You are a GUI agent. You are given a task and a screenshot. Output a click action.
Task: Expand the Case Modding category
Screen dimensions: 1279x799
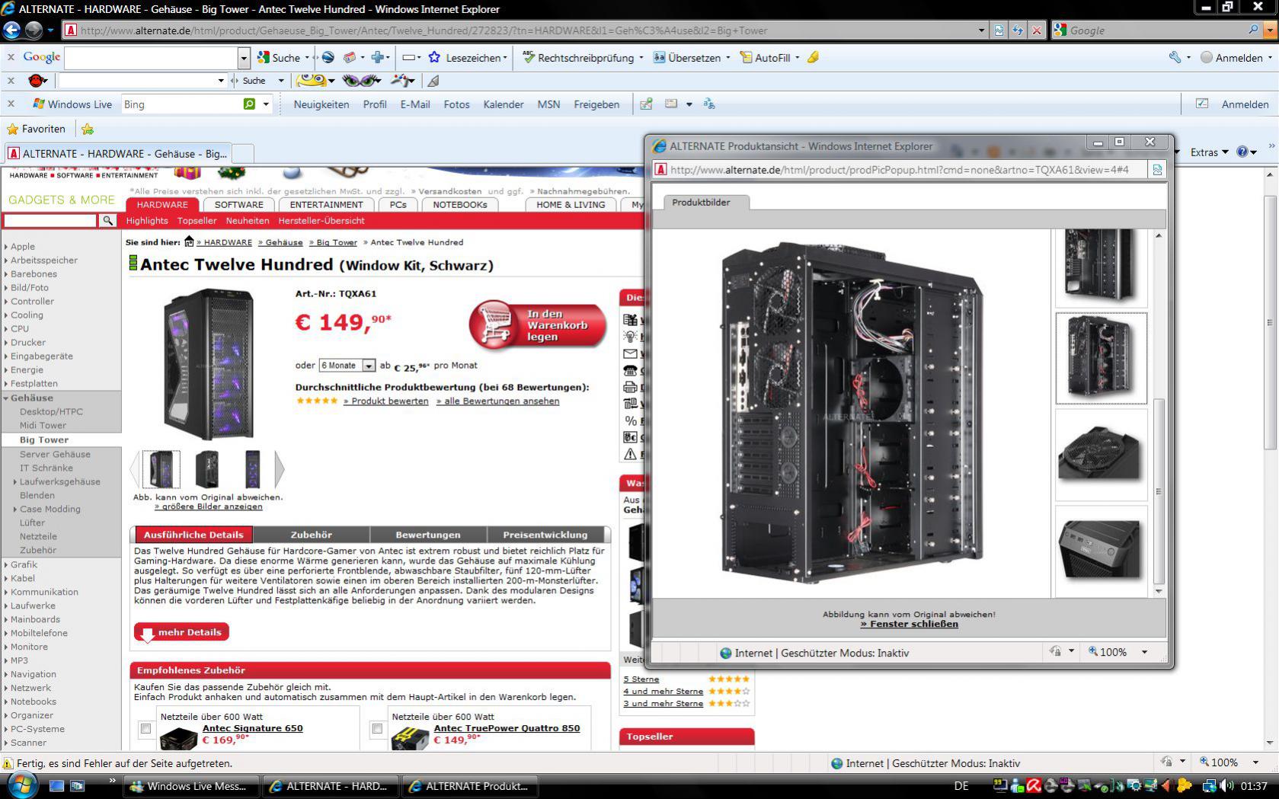15,509
